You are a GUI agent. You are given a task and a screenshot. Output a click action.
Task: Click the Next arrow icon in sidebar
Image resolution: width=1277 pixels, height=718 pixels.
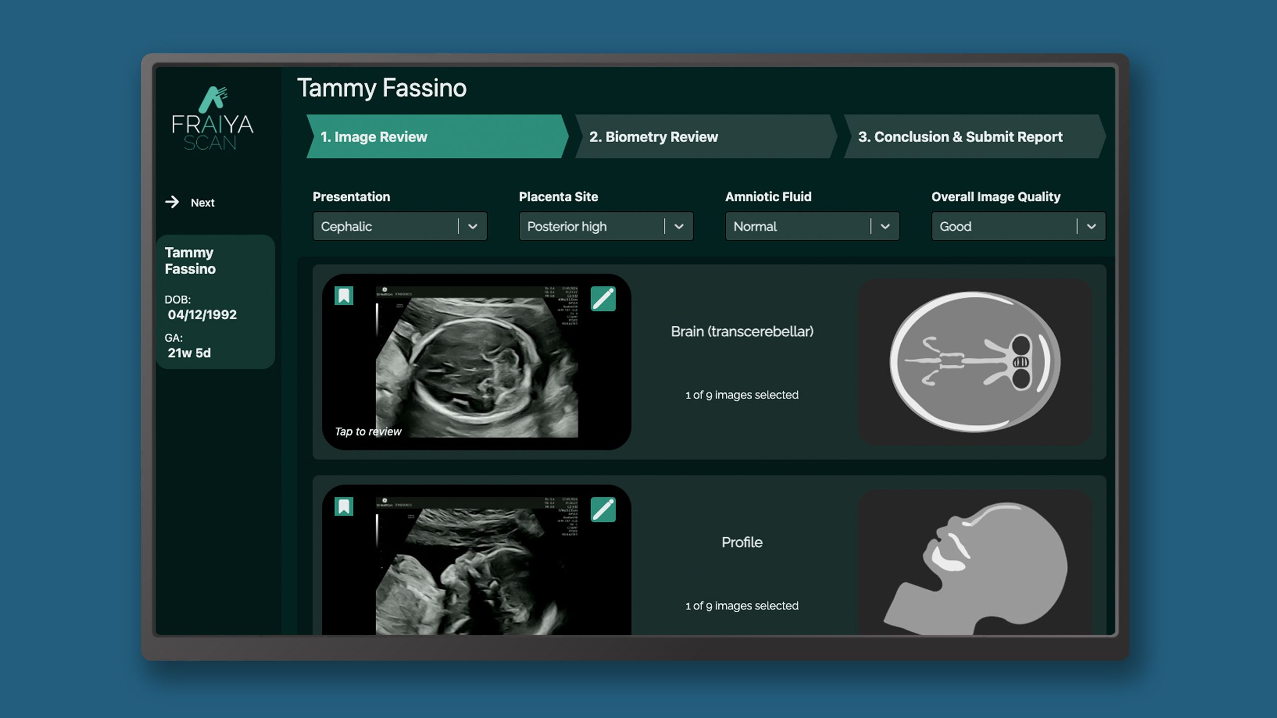tap(172, 202)
